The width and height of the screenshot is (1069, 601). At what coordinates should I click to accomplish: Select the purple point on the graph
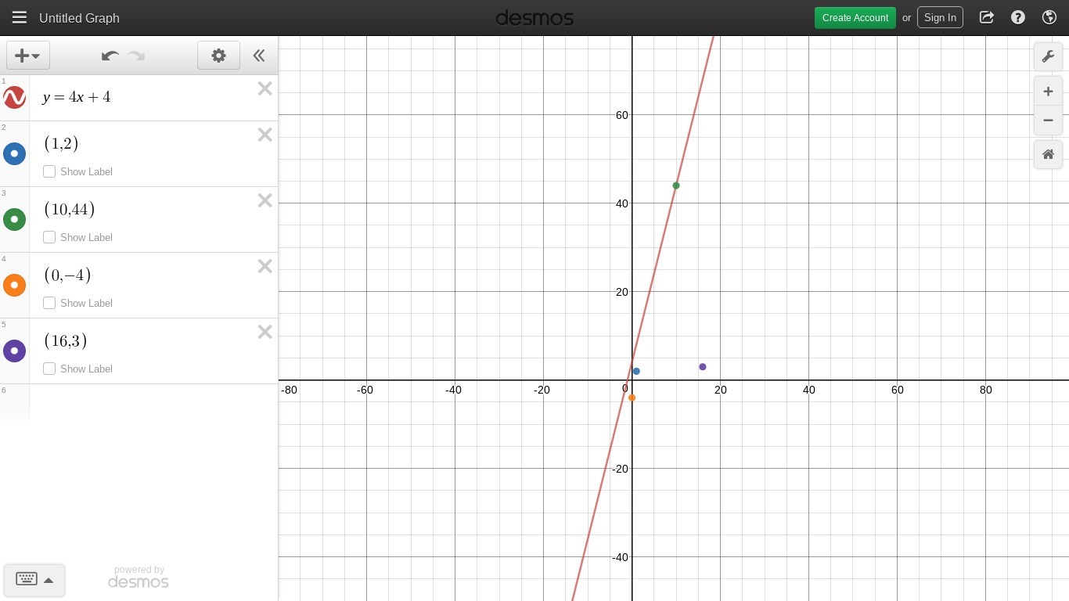point(703,367)
